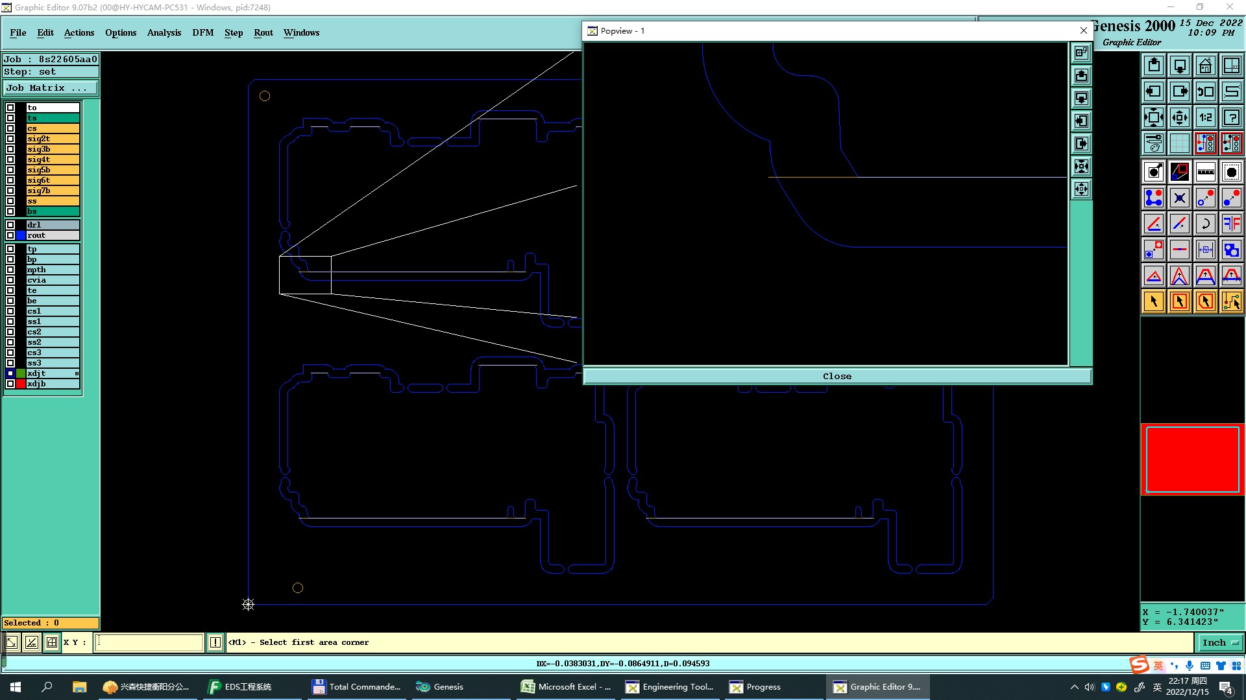The width and height of the screenshot is (1246, 700).
Task: Open the DFM menu
Action: click(202, 32)
